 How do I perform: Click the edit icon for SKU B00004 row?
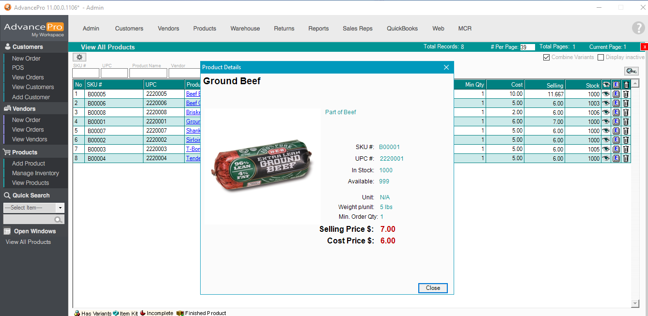coord(616,159)
